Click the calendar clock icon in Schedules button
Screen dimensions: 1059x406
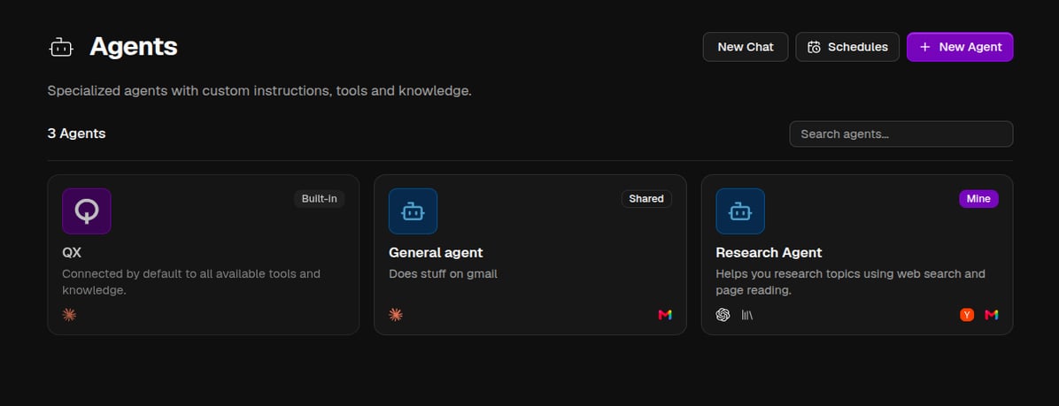(x=815, y=47)
